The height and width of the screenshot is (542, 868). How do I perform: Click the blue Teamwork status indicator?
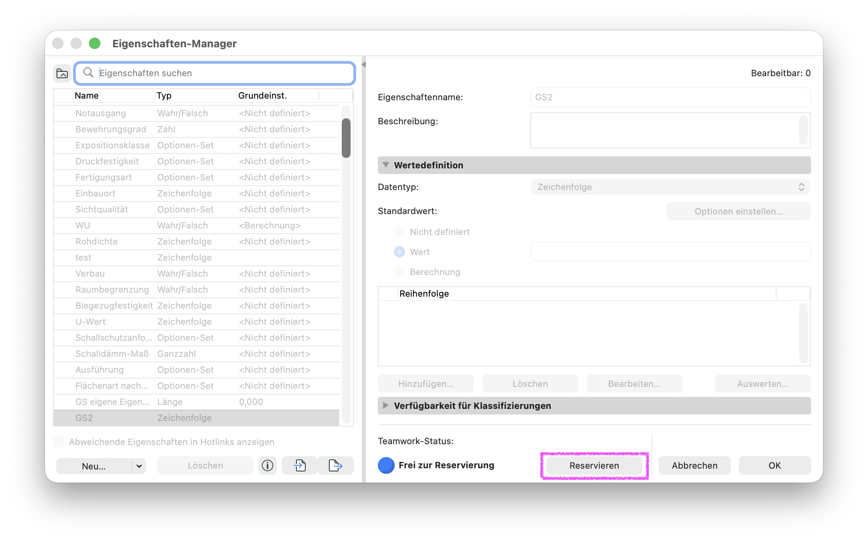click(x=386, y=465)
